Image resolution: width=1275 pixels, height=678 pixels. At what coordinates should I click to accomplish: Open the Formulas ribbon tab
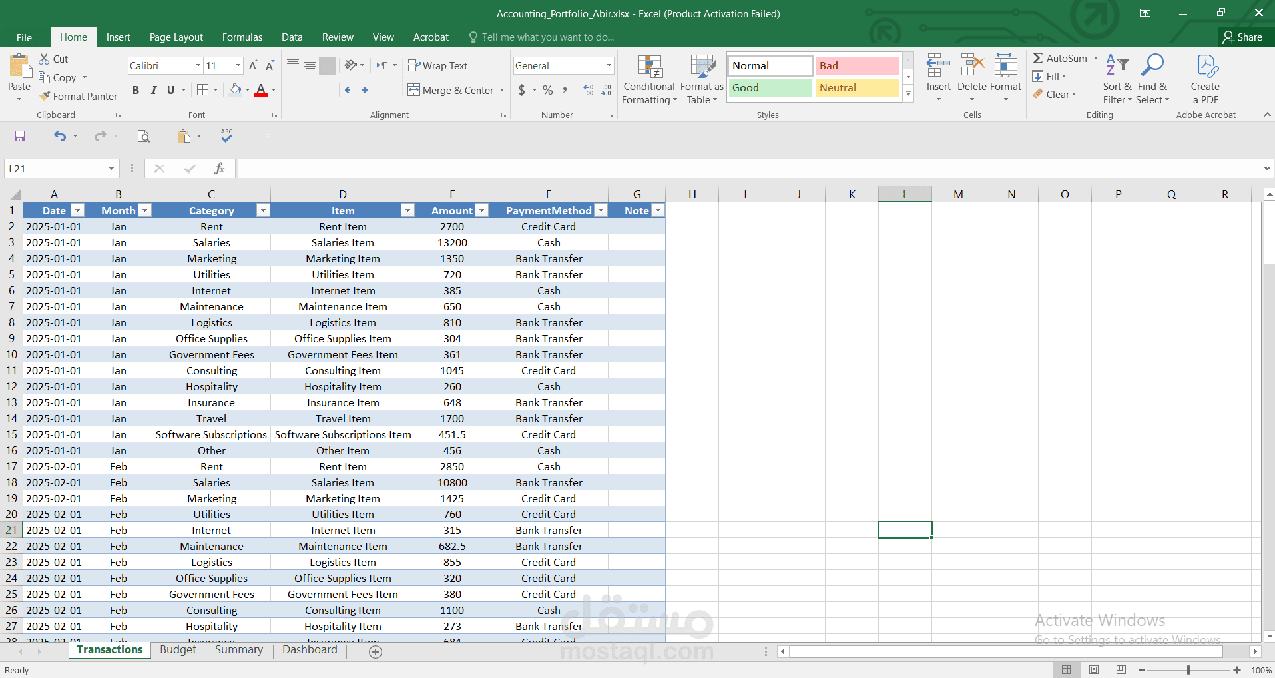(x=242, y=37)
